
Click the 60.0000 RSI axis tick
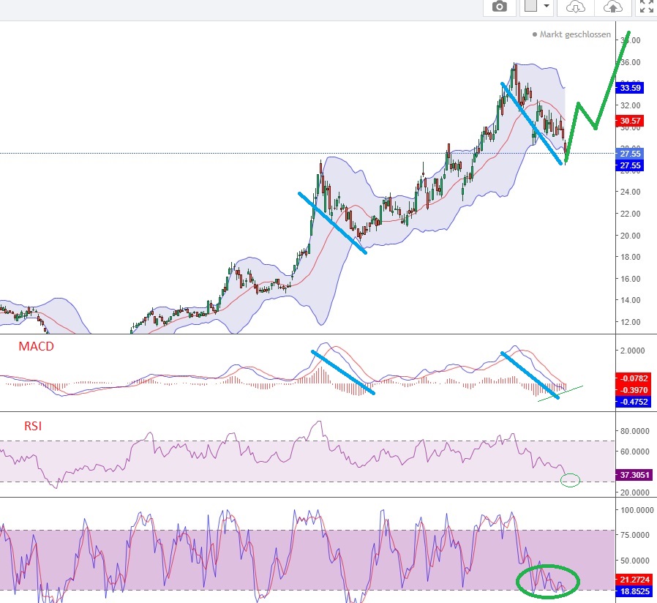coord(634,452)
